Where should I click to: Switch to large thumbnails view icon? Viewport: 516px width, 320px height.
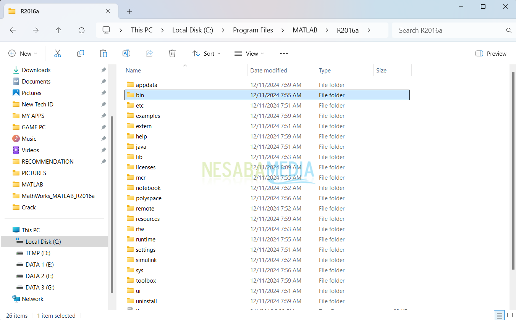[x=510, y=315]
